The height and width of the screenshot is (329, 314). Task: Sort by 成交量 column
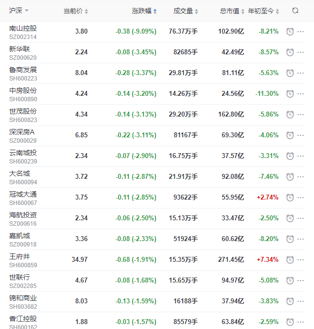coord(186,11)
